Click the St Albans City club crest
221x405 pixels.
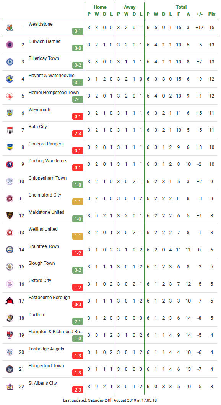pos(10,387)
